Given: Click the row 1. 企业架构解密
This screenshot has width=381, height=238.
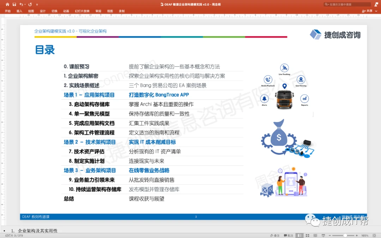Looking at the screenshot, I should coord(152,76).
